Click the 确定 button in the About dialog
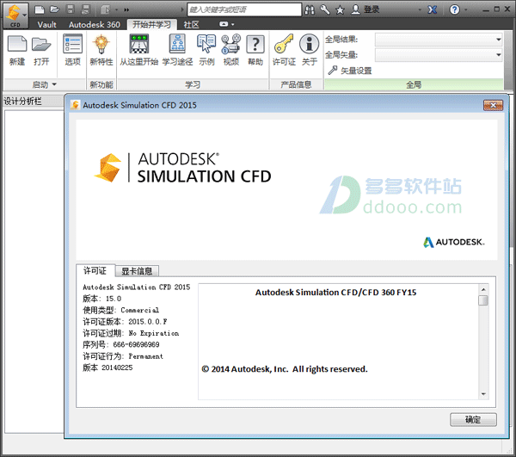This screenshot has height=457, width=516. pos(473,419)
